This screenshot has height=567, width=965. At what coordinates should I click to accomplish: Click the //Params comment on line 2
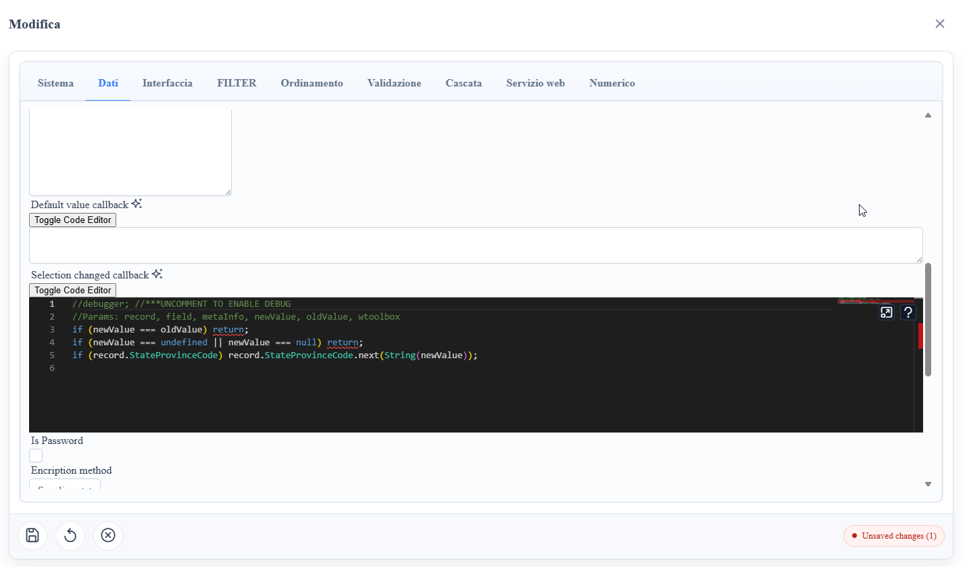point(236,317)
